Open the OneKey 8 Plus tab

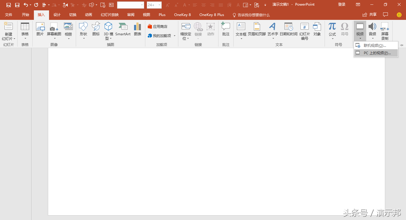coord(212,15)
